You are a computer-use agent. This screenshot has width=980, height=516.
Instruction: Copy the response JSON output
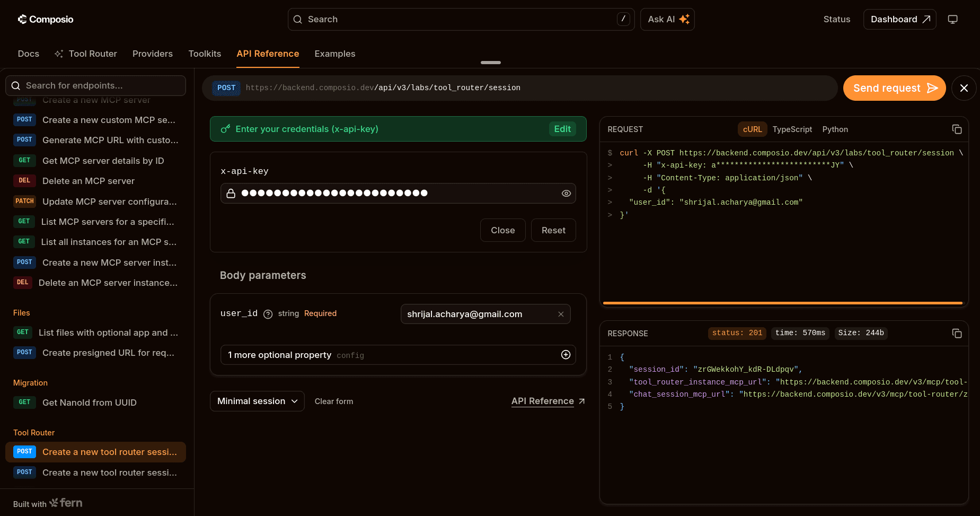(x=957, y=334)
